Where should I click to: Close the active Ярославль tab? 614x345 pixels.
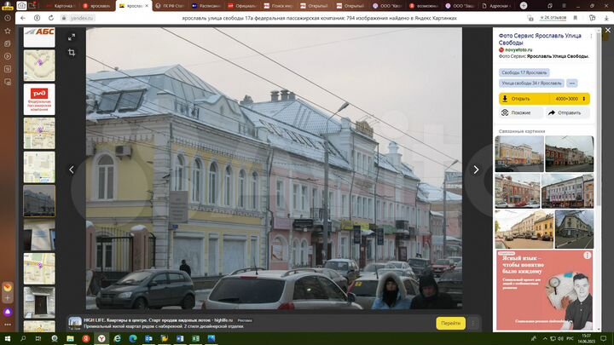click(x=147, y=6)
